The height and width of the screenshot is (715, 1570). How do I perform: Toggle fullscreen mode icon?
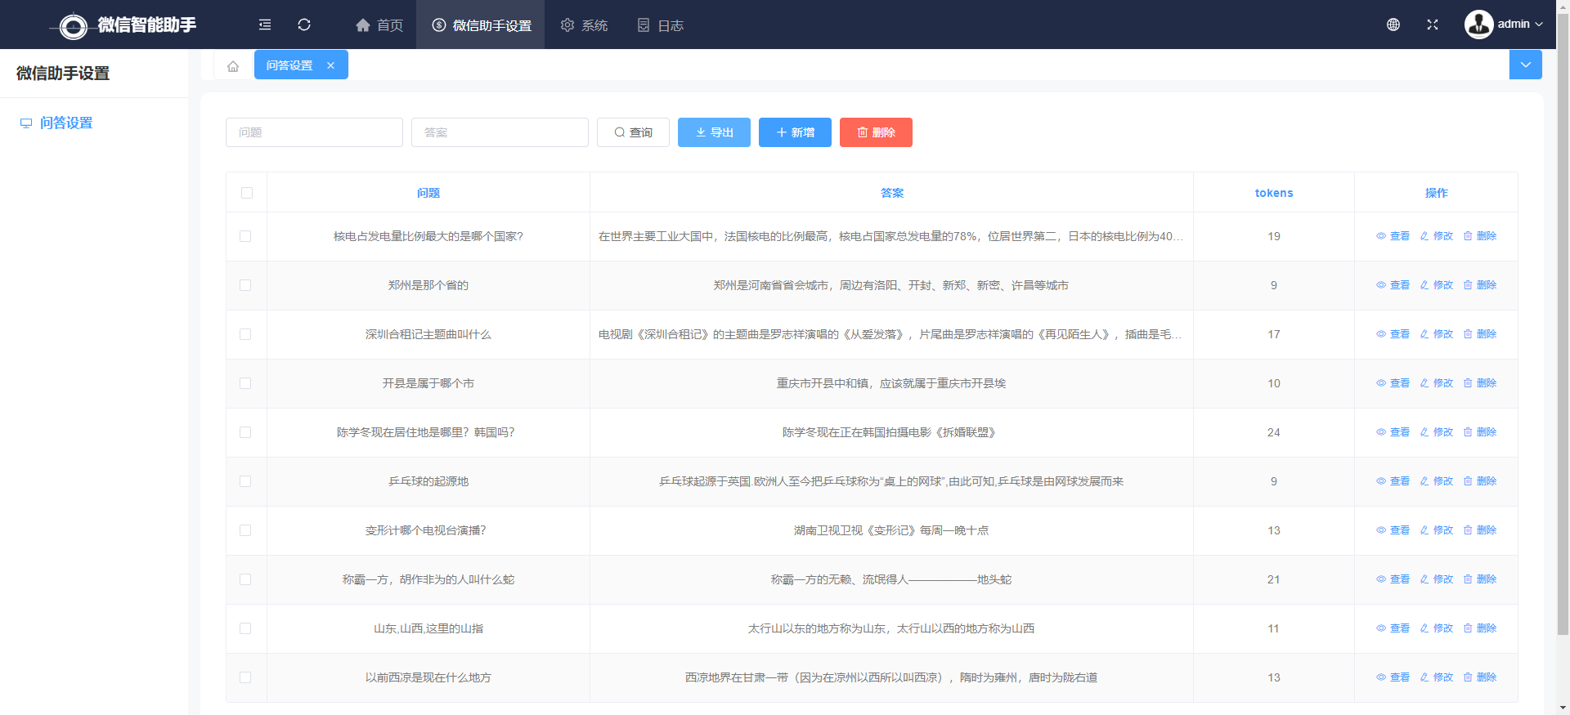[1433, 25]
